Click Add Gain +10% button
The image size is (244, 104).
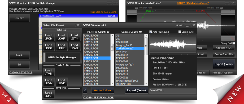[x=224, y=48]
